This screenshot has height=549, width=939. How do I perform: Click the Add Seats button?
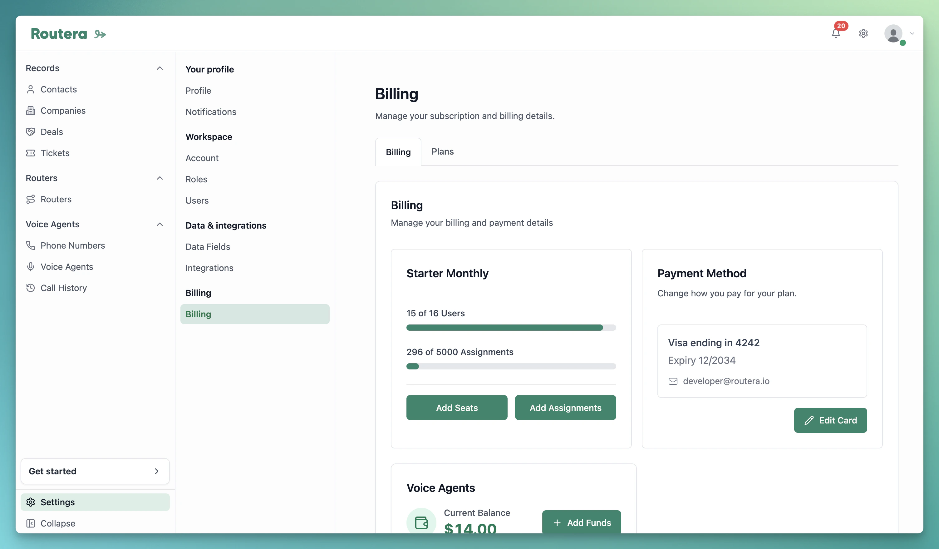[x=457, y=408]
